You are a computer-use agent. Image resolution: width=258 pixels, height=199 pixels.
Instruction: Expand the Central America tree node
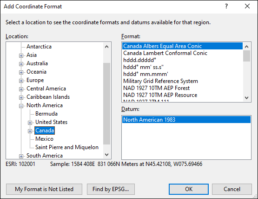pos(21,89)
